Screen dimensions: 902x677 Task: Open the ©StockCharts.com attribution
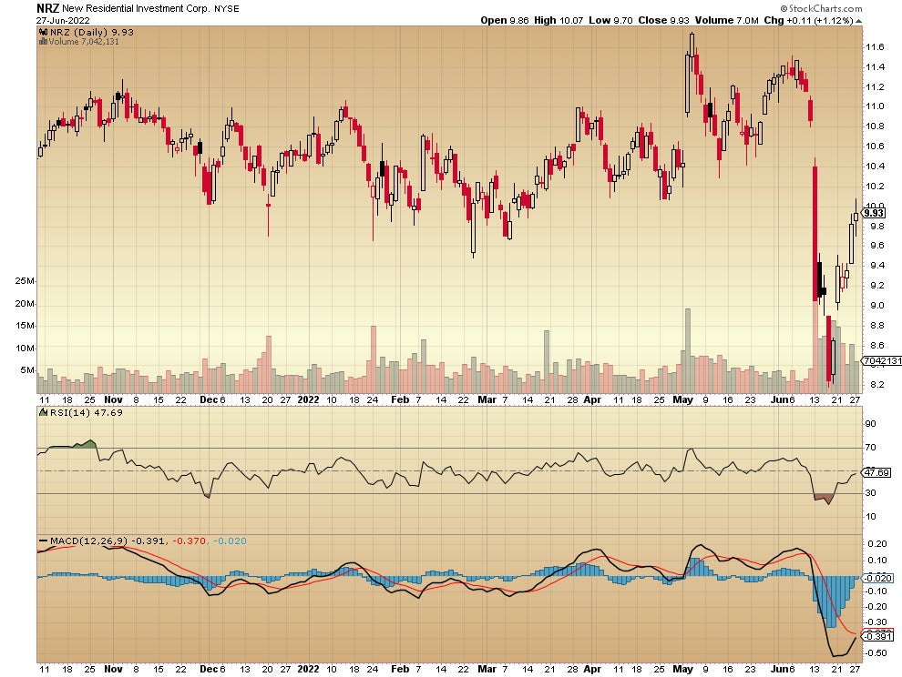pos(821,8)
